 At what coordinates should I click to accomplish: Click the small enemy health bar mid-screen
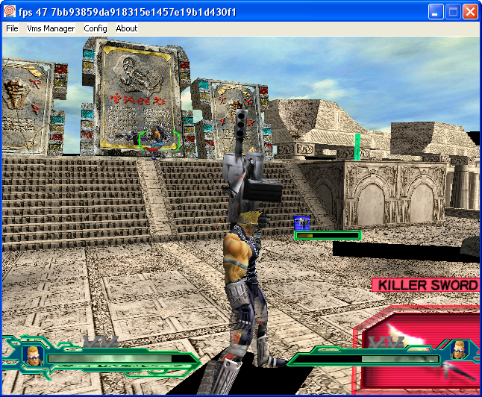(327, 236)
